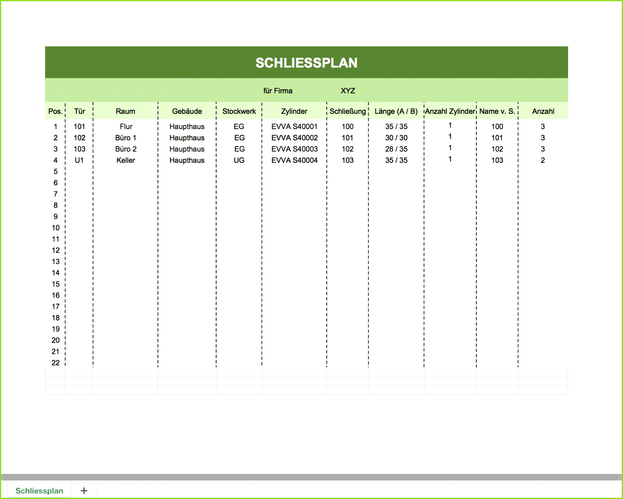Select the 'Pos.' column header
Viewport: 623px width, 499px height.
[x=55, y=111]
